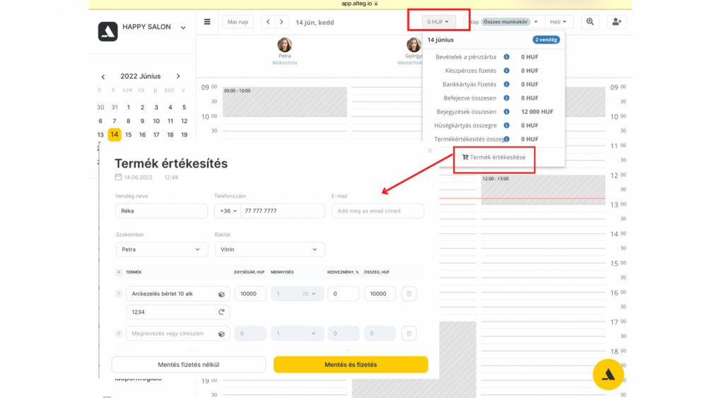Go to previous day arrow in toolbar
The height and width of the screenshot is (398, 707).
[x=268, y=22]
